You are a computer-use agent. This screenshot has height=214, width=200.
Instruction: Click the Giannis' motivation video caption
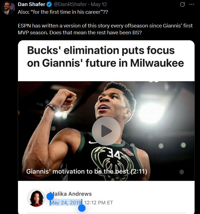(x=87, y=171)
